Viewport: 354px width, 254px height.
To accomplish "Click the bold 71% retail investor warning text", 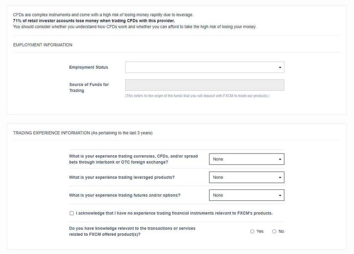I will tap(94, 21).
